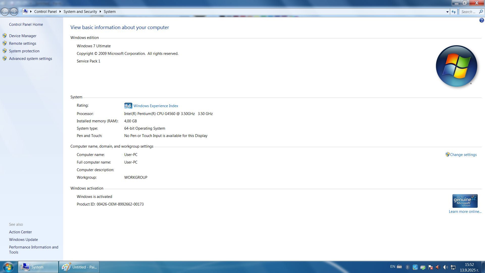Open Remote settings link

(22, 43)
